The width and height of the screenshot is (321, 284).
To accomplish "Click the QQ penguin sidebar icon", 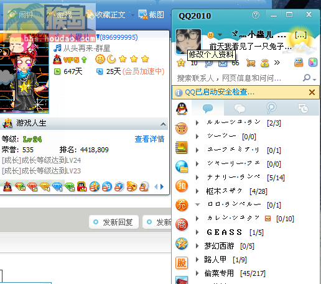I will [182, 109].
